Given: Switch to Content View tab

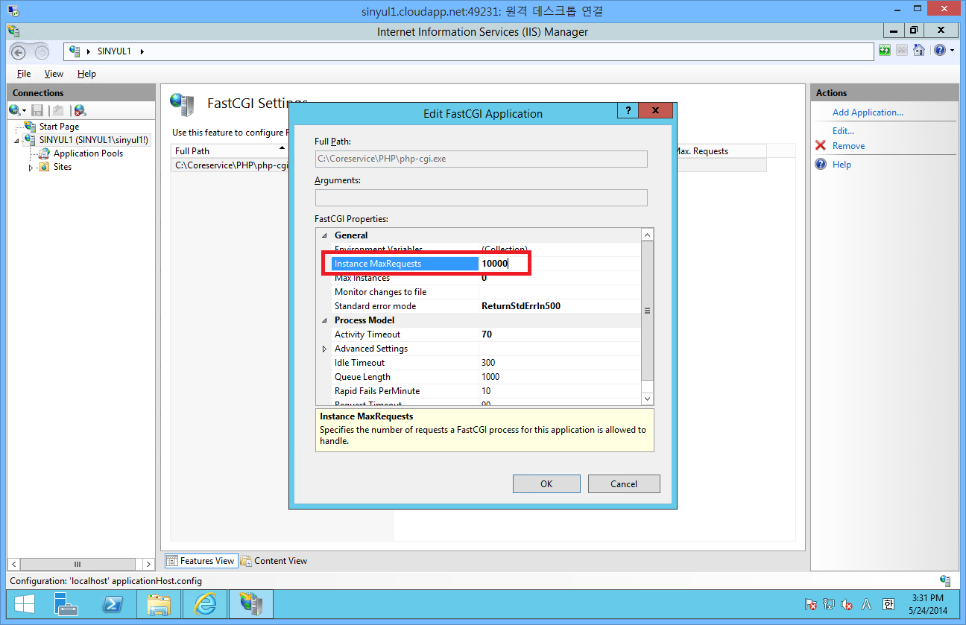Looking at the screenshot, I should (x=274, y=561).
